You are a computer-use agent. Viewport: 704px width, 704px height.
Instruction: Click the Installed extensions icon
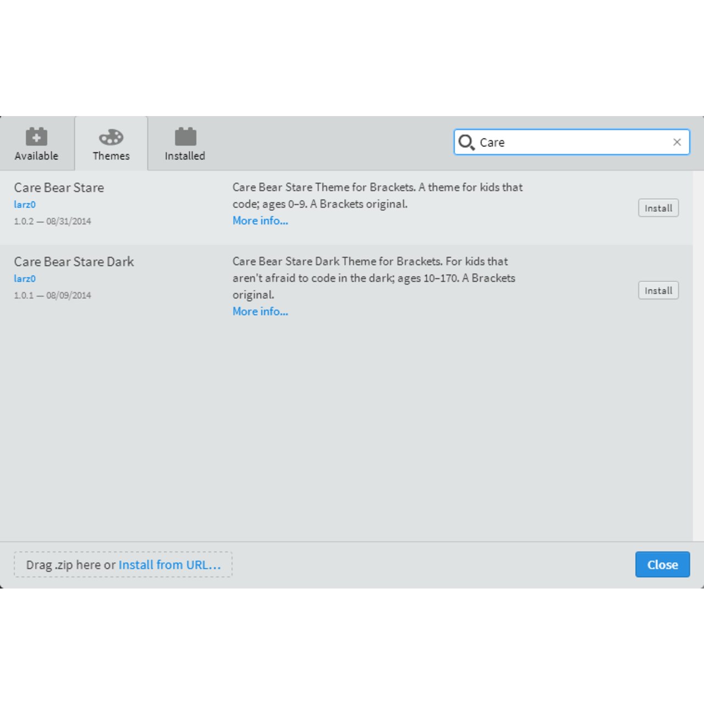[x=185, y=137]
